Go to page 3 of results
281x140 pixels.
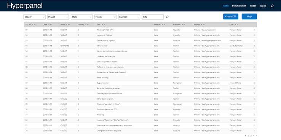(x=251, y=136)
